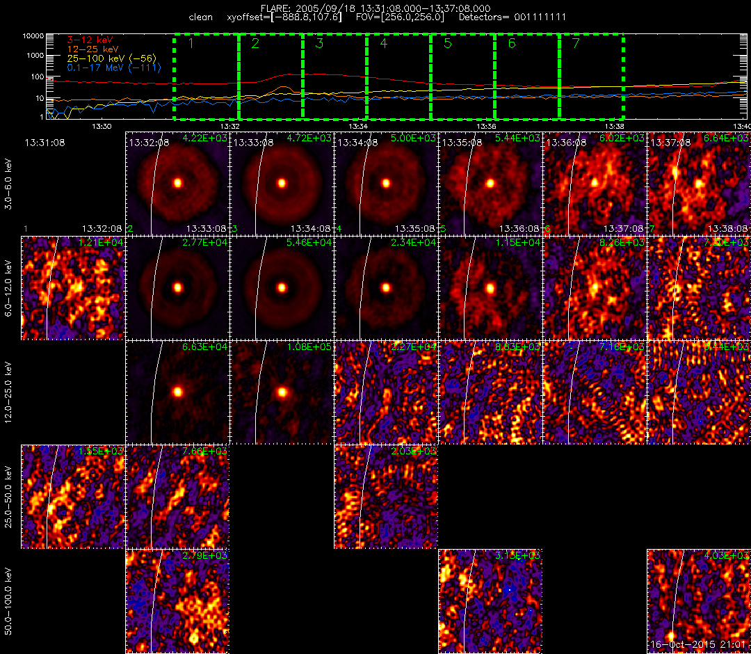Select interval number 2 in the light curve
This screenshot has width=751, height=654.
(x=255, y=44)
